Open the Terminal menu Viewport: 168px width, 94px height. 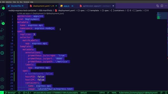coord(26,2)
